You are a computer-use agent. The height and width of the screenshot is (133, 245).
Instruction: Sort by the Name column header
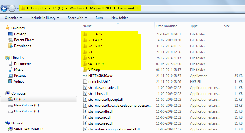87,26
